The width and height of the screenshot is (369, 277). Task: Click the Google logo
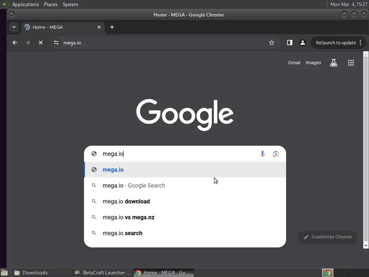coord(185,115)
